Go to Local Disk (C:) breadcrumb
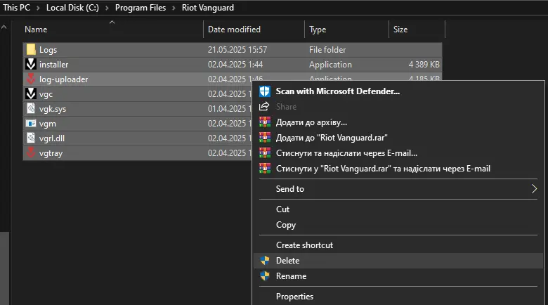The image size is (548, 305). (72, 7)
